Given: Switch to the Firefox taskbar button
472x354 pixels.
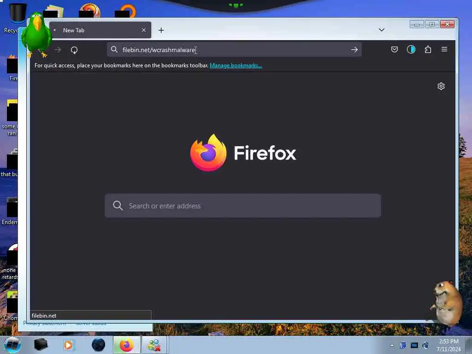Looking at the screenshot, I should [x=126, y=345].
